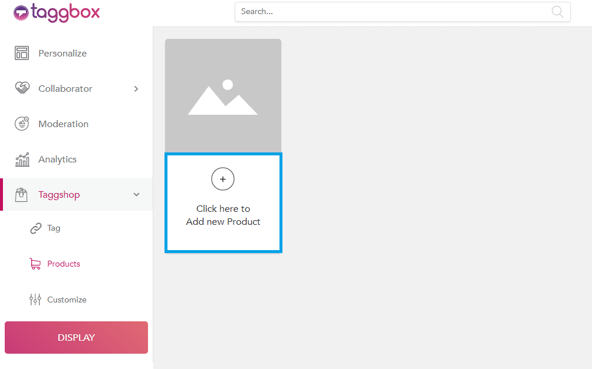The height and width of the screenshot is (369, 592).
Task: Click the Products shopping cart icon
Action: pos(35,264)
